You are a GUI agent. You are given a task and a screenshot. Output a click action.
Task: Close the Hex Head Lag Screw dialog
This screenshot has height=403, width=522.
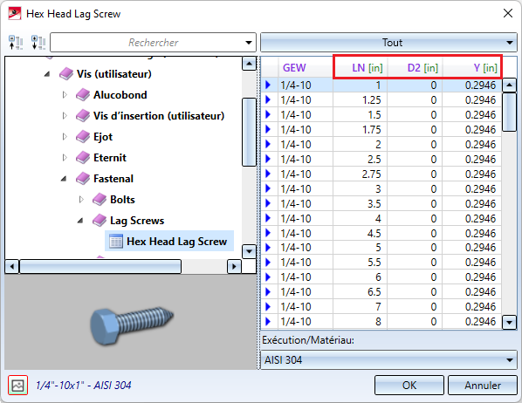tap(508, 13)
